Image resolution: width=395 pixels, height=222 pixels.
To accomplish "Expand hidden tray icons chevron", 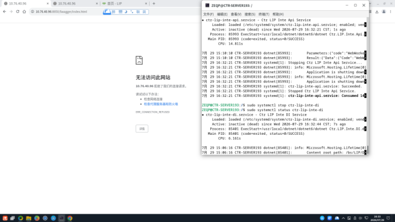I will coord(343,218).
